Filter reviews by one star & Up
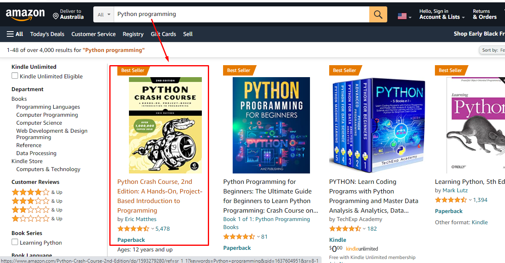Viewport: 505px width, 263px height. [37, 219]
